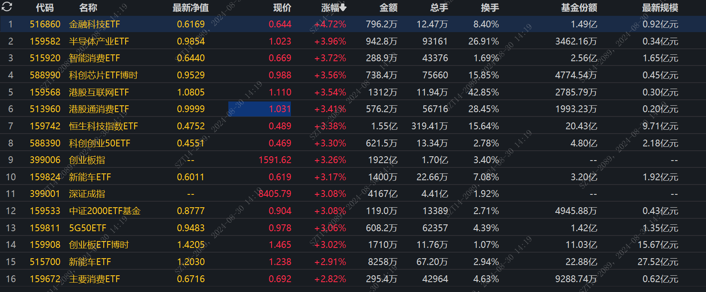The image size is (706, 292).
Task: Select highlighted 1.031 price cell
Action: (x=260, y=109)
